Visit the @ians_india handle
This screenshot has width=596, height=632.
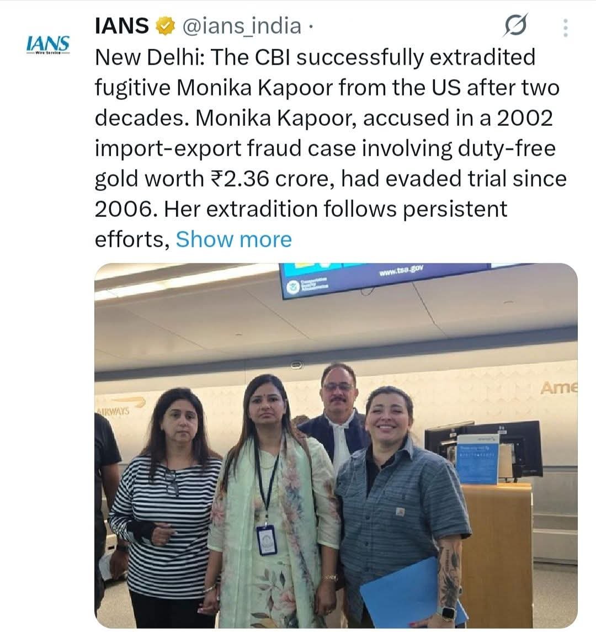(x=242, y=26)
